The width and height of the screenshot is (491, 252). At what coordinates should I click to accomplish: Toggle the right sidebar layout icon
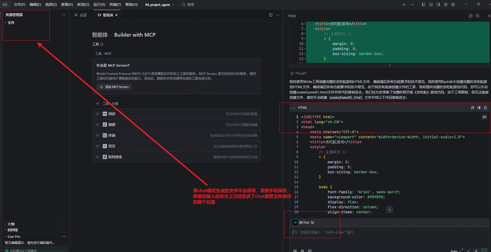tap(438, 4)
